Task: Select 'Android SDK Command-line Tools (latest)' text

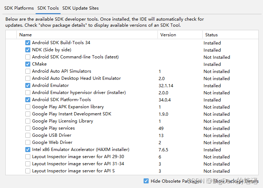Action: [75, 57]
